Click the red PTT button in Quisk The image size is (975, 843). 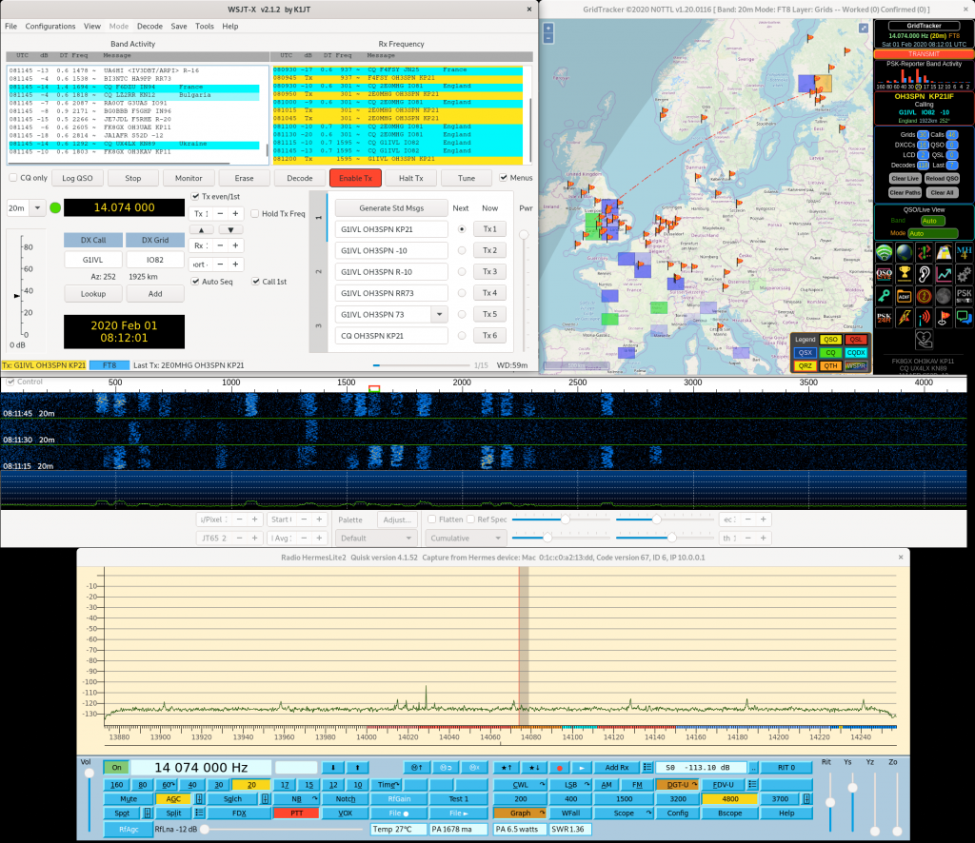(x=297, y=814)
